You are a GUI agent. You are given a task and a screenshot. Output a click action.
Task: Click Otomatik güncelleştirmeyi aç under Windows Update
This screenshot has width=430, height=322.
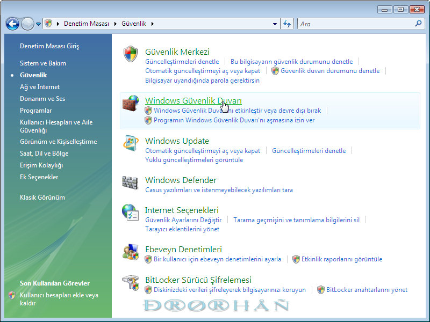point(203,151)
